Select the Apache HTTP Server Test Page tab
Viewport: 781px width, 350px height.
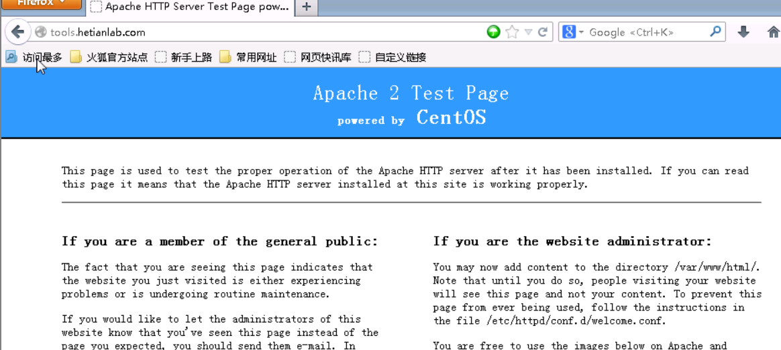[x=189, y=7]
